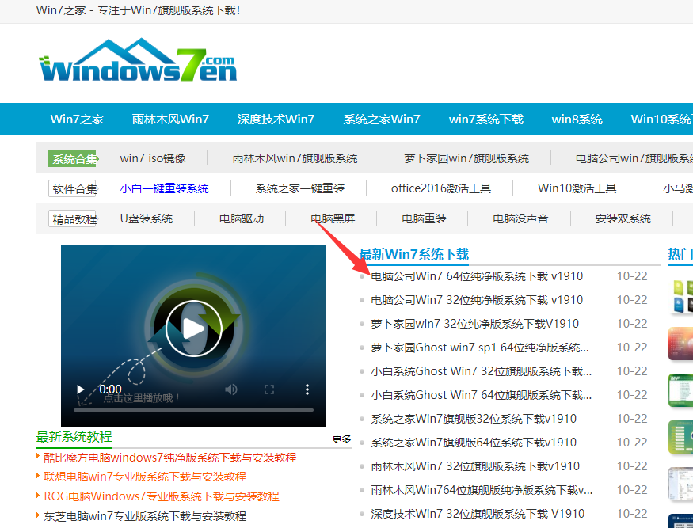693x528 pixels.
Task: Select 系统之家Win7 from the navigation bar
Action: [x=382, y=120]
